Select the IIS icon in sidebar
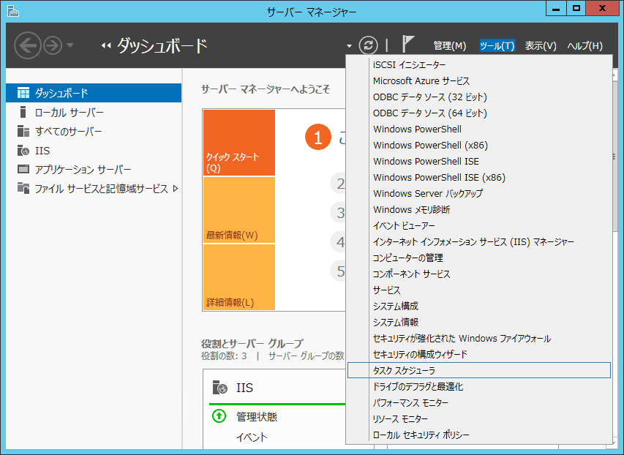 coord(23,151)
